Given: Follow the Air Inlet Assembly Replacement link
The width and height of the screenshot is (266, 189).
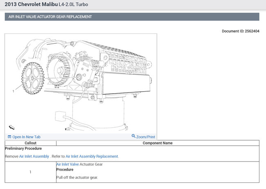Looking at the screenshot, I should [x=92, y=156].
